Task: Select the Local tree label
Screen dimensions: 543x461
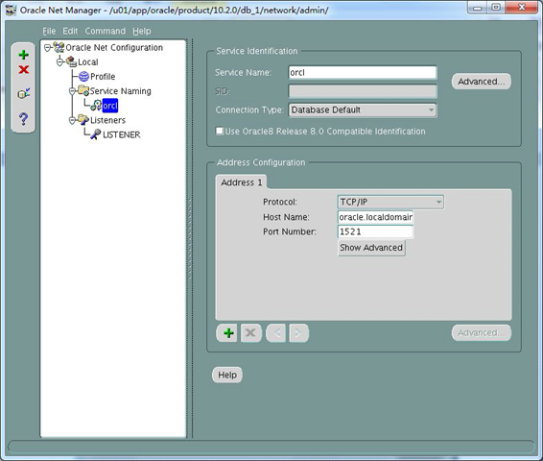Action: 88,62
